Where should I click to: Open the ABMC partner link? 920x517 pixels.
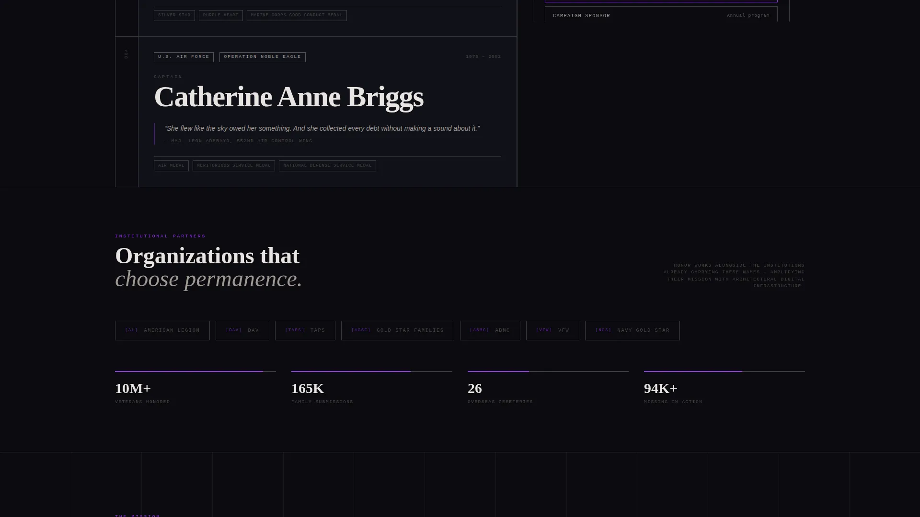[x=490, y=330]
